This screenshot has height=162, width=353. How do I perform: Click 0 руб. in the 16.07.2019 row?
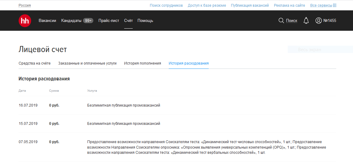point(54,105)
